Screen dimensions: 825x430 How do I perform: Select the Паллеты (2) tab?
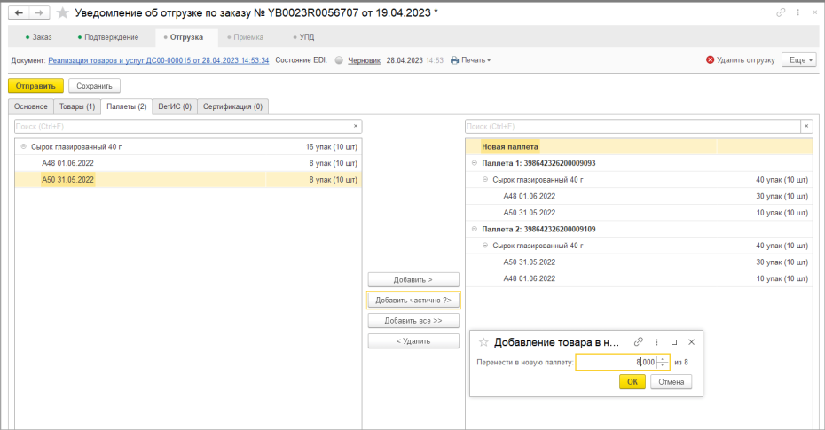(127, 106)
